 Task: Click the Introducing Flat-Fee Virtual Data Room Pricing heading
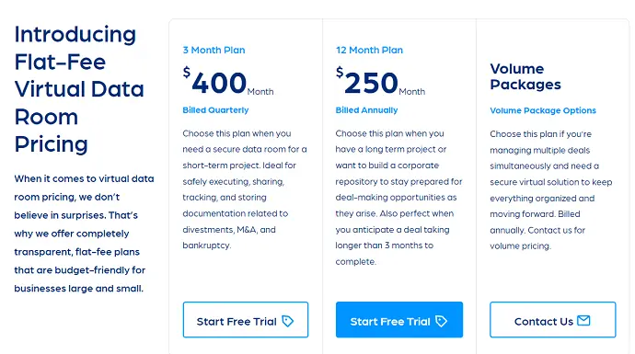(x=79, y=89)
